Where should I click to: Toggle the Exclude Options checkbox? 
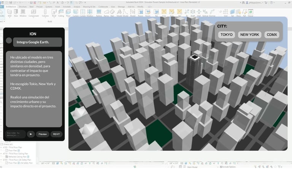point(221,167)
